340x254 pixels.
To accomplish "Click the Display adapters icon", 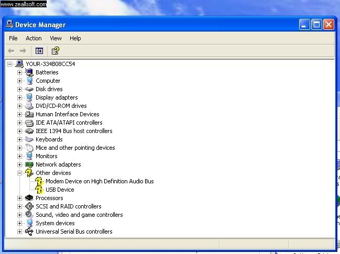I will tap(29, 97).
